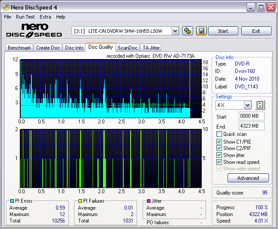Viewport: 278px width, 229px height.
Task: Click the cyan PI Errors legend swatch
Action: click(x=12, y=201)
